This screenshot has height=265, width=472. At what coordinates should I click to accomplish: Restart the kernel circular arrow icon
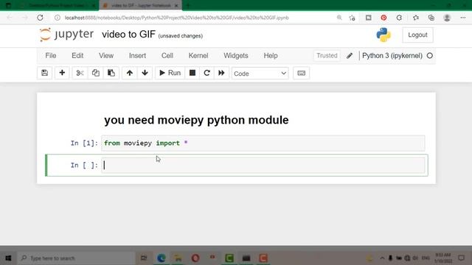click(x=206, y=73)
